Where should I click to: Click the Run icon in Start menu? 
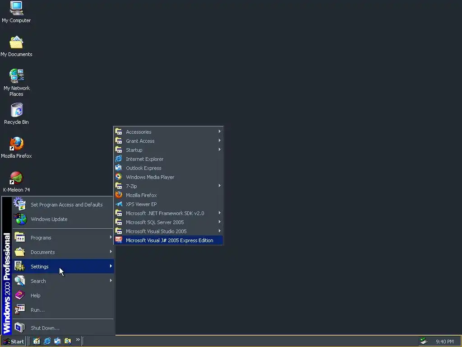click(20, 309)
